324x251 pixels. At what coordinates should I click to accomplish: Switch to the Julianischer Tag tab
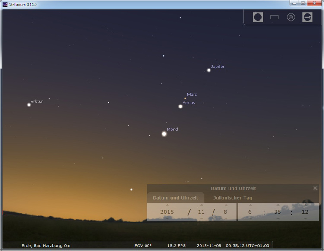(232, 198)
